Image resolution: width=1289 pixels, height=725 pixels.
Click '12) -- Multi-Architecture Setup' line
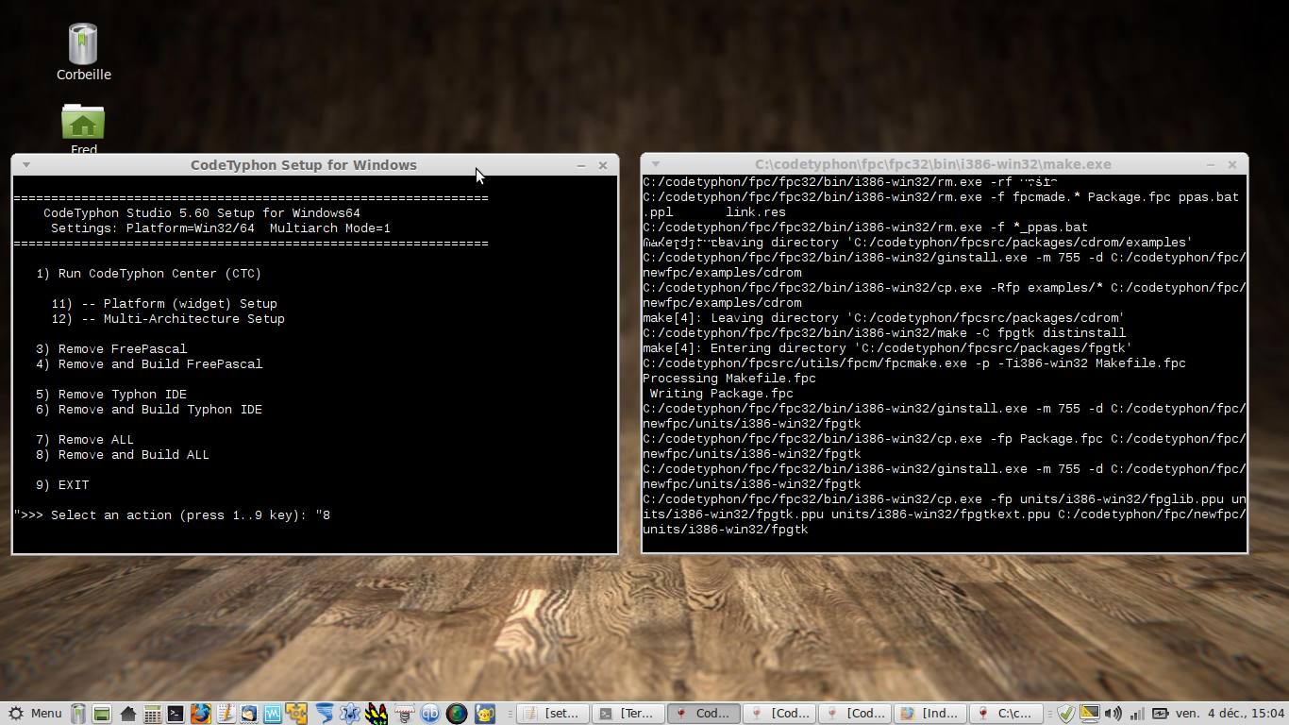168,319
